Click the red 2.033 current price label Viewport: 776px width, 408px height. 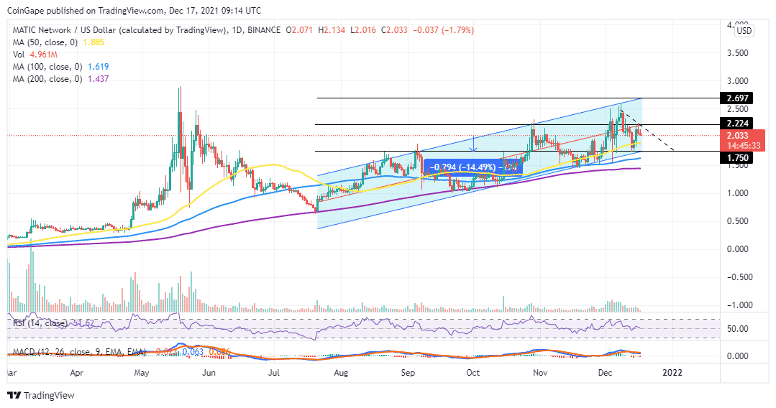point(737,136)
